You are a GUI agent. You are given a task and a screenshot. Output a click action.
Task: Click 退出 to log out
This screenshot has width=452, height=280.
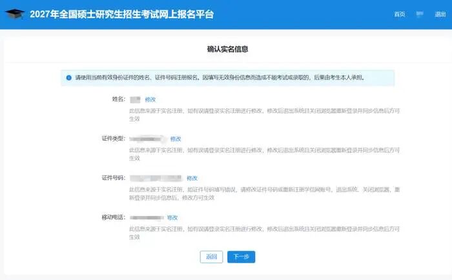pos(440,14)
